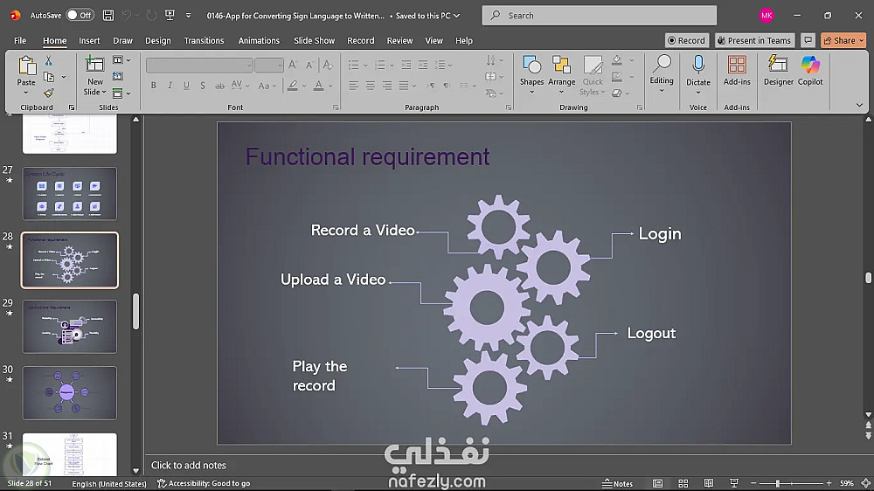Click Accessibility: Good to go
Screen dimensions: 874x491
(204, 483)
